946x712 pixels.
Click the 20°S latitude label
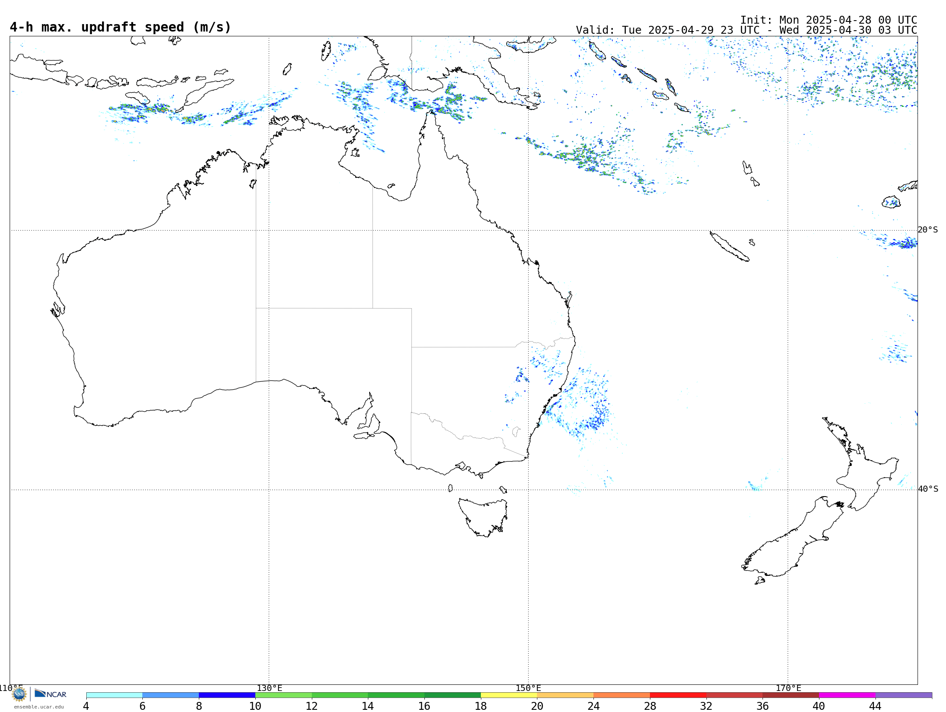[x=928, y=230]
